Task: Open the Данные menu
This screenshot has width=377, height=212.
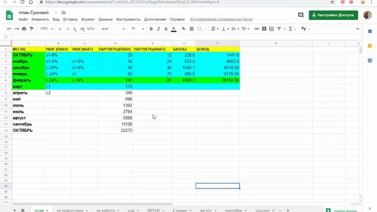Action: [x=105, y=19]
